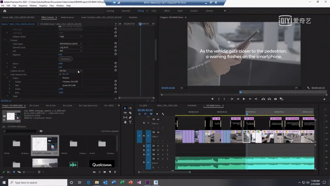Choose Browse... in LUT list
The image size is (330, 186).
66,78
